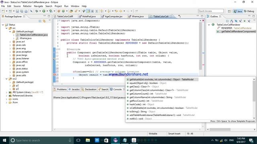Minimize the Outline panel
257x144 pixels.
(x=249, y=16)
